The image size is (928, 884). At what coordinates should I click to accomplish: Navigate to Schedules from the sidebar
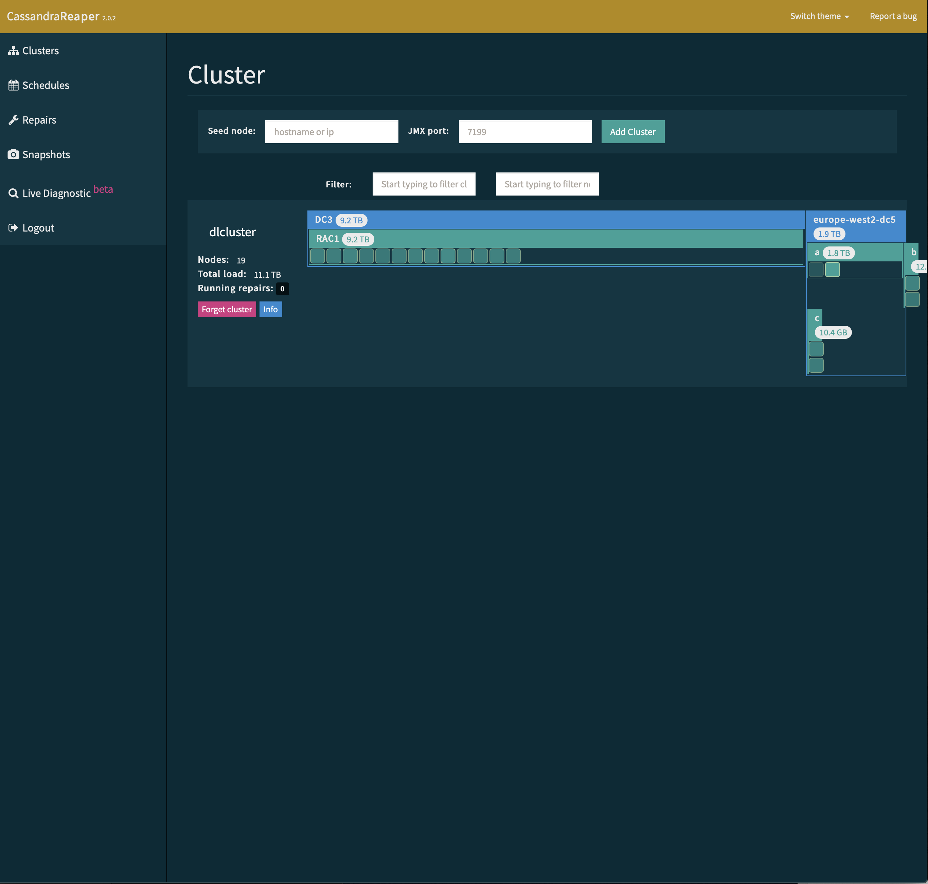tap(45, 85)
